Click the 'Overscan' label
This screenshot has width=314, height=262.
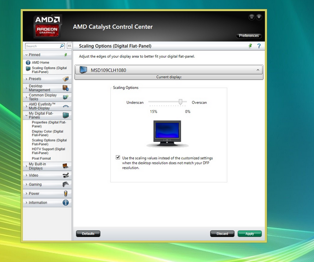199,102
